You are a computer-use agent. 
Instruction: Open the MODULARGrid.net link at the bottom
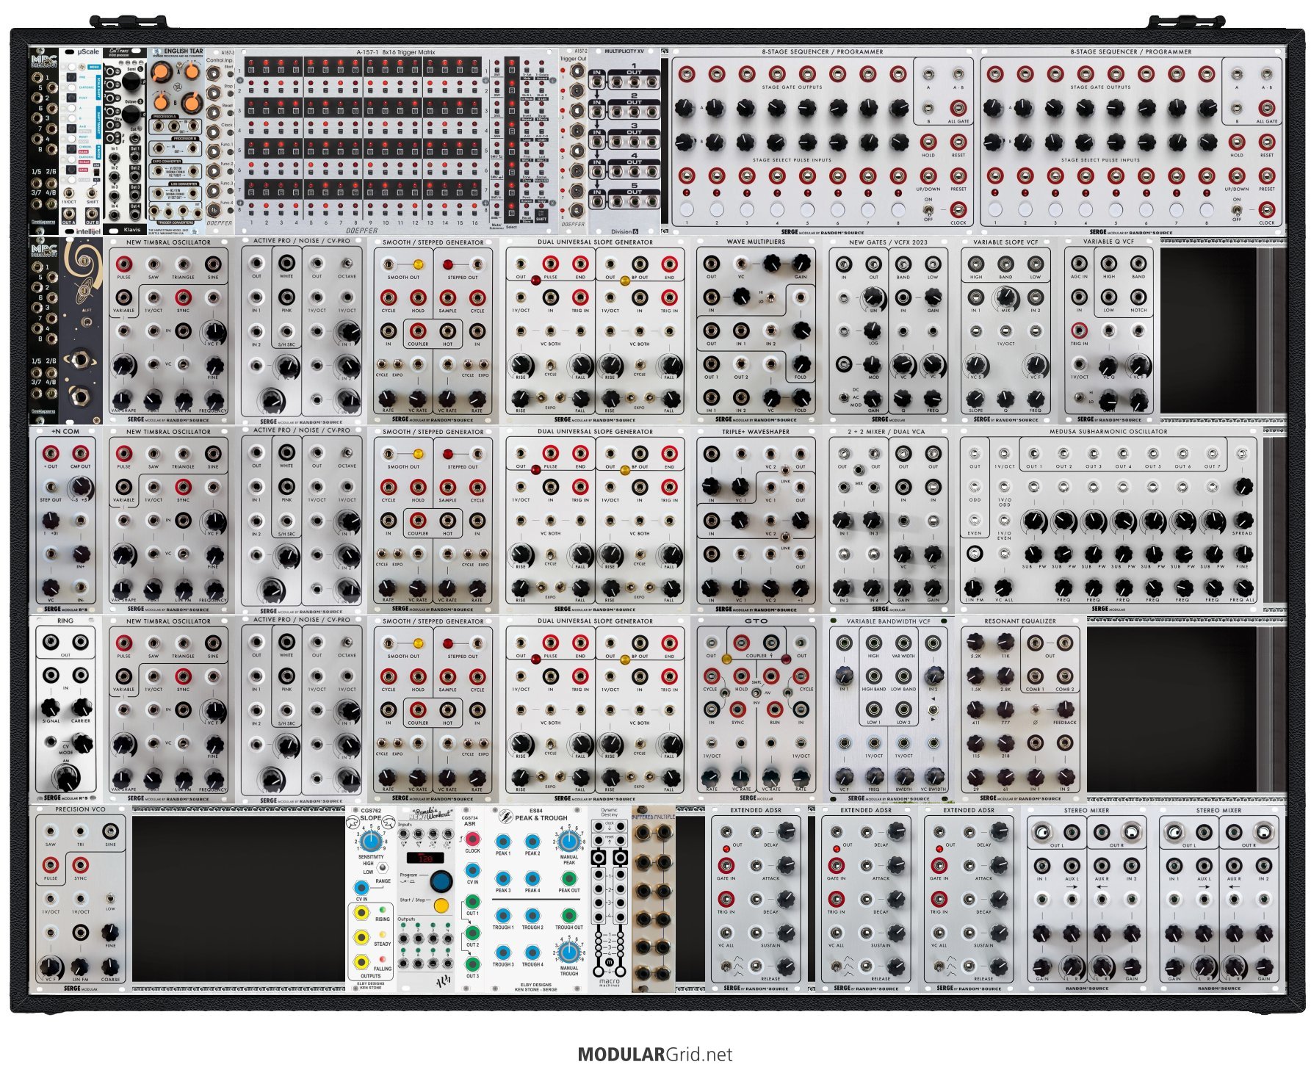[x=654, y=1055]
